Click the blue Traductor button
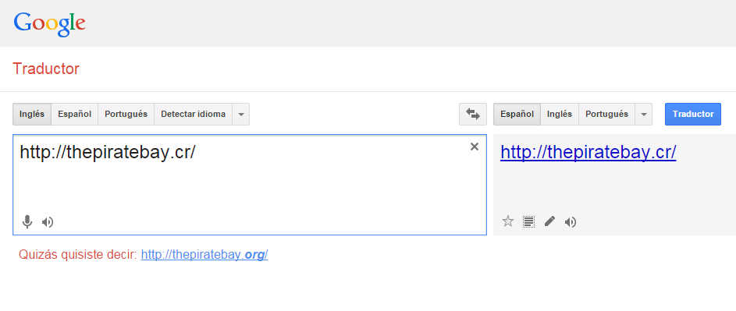This screenshot has width=736, height=311. tap(693, 114)
